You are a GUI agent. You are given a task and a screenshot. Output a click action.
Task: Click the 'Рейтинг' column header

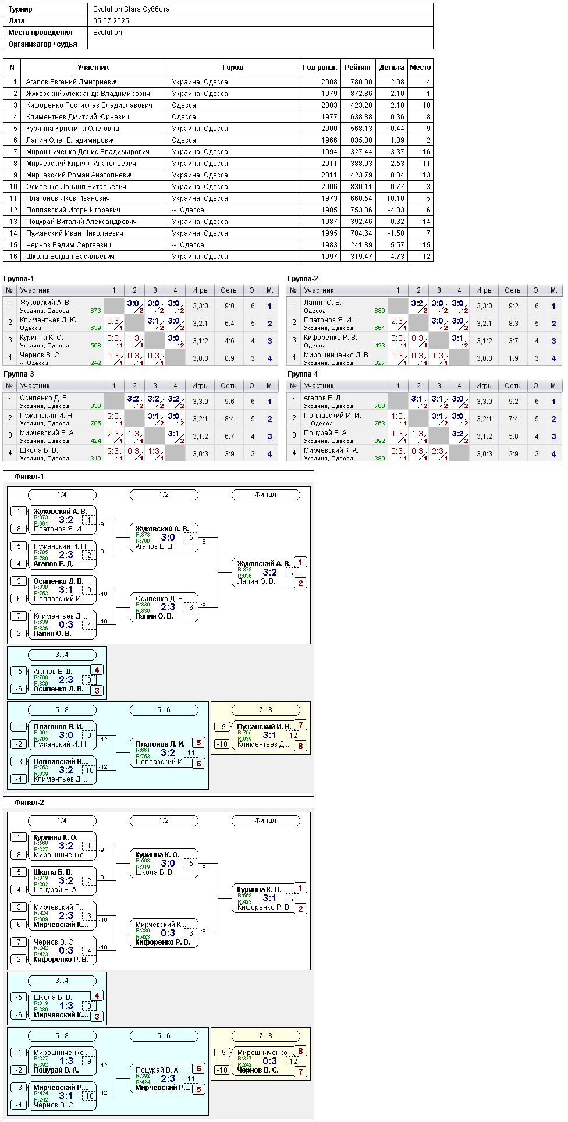point(358,68)
